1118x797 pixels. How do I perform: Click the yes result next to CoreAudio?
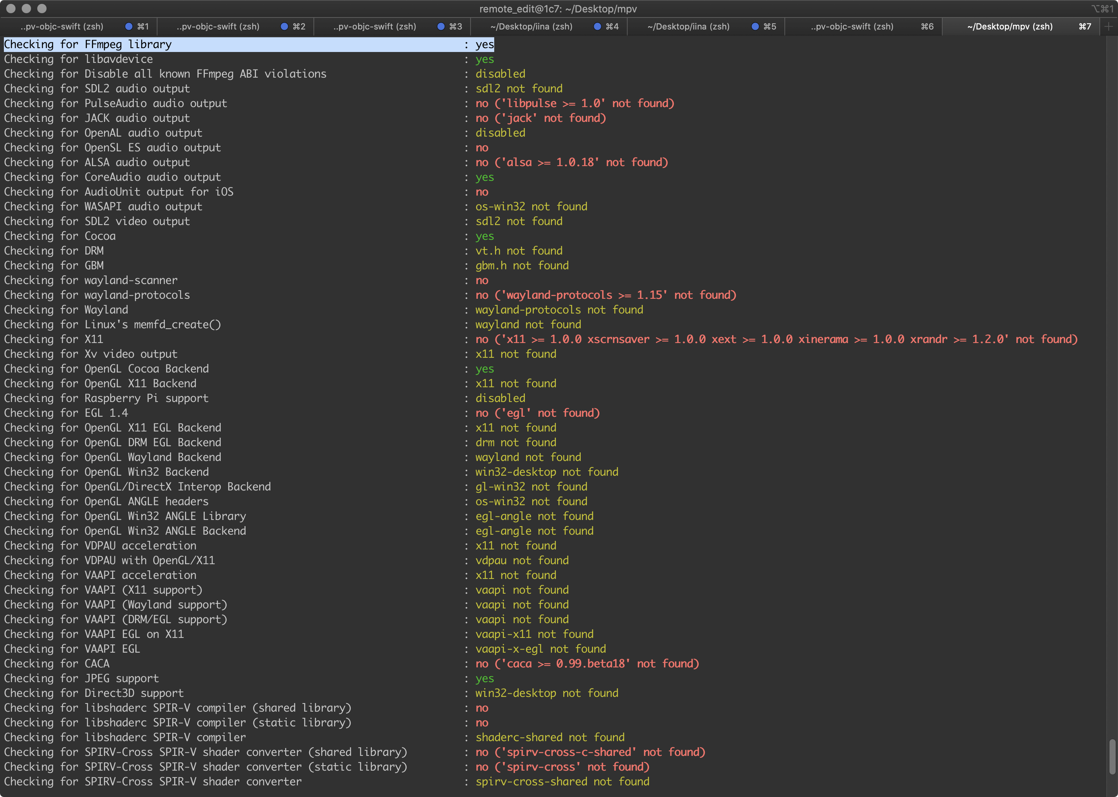click(x=484, y=177)
